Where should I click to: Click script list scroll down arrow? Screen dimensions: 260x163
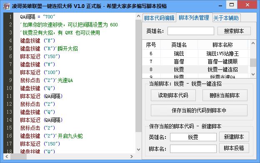point(253,74)
